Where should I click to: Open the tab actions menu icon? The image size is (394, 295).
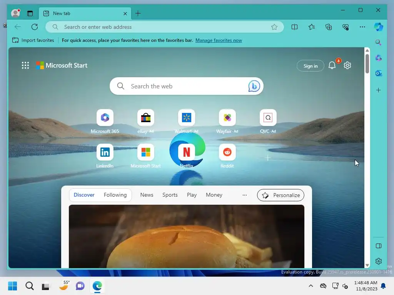[x=30, y=13]
